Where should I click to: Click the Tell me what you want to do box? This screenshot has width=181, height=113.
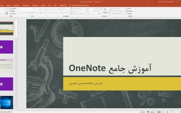click(79, 5)
